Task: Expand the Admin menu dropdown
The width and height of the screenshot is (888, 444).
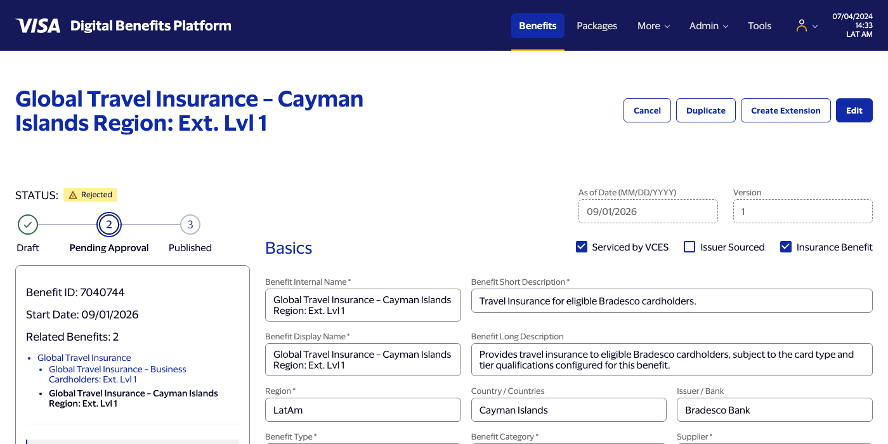Action: (x=708, y=26)
